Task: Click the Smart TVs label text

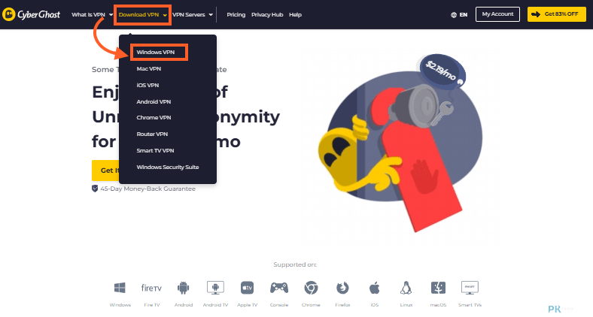Action: point(470,305)
